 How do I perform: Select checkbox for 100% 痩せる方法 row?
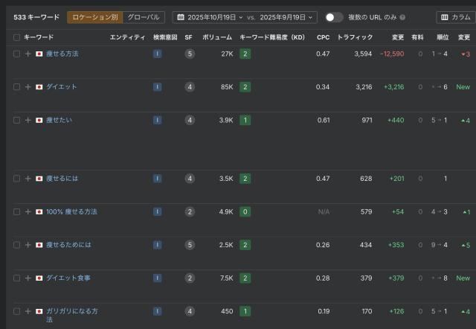coord(16,211)
